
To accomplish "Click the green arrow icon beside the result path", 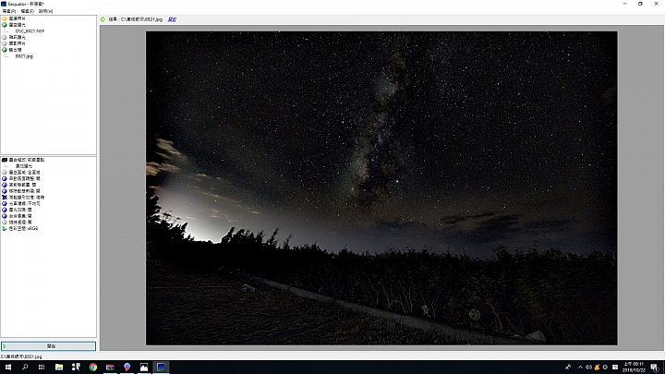I will (103, 19).
